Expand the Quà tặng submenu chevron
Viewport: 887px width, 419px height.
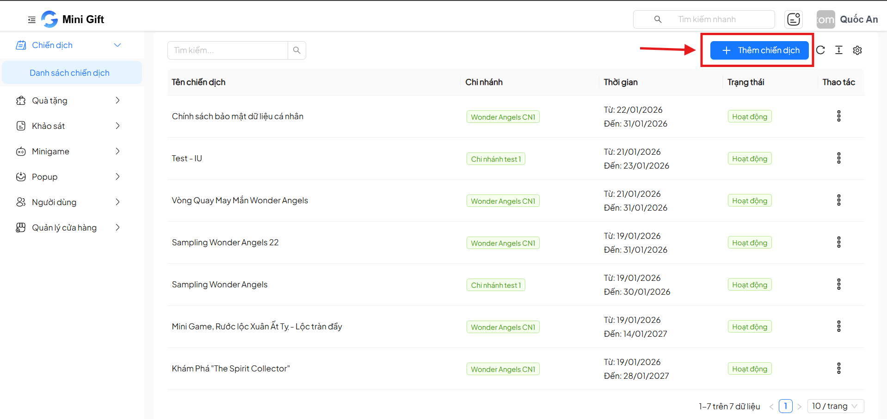click(117, 101)
